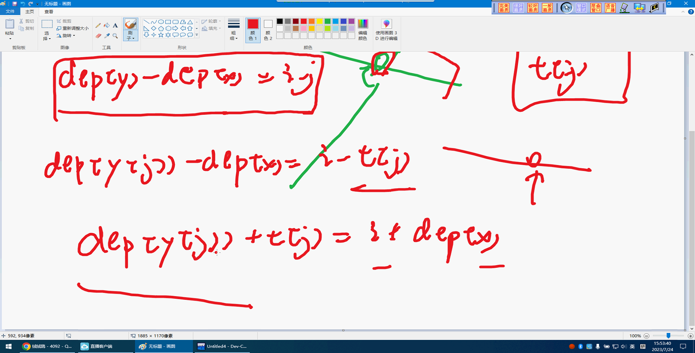Choose the diamond shape
The width and height of the screenshot is (695, 353).
(x=154, y=28)
